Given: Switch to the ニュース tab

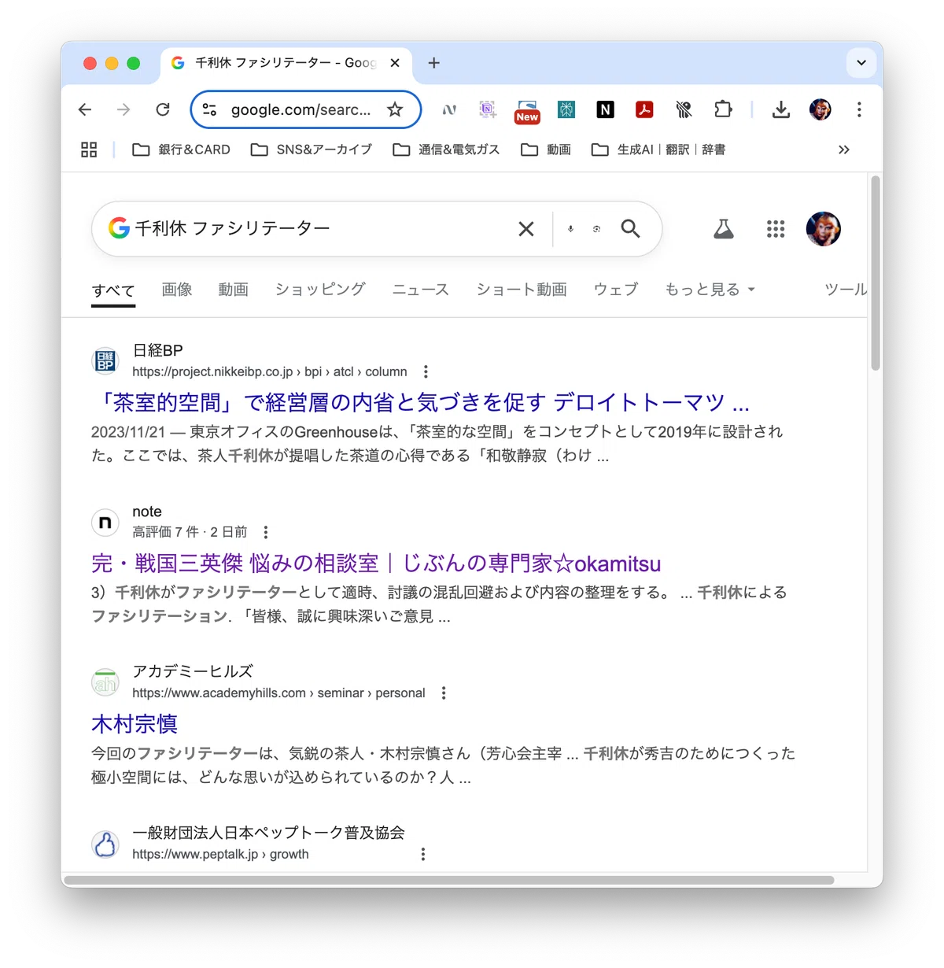Looking at the screenshot, I should (421, 290).
